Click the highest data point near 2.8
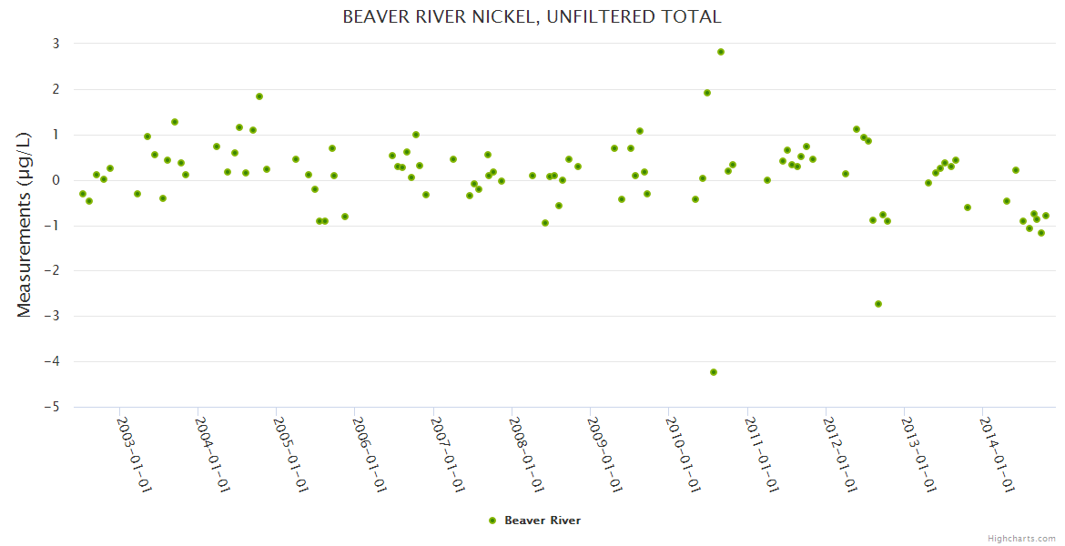Viewport: 1065px width, 546px height. click(x=721, y=52)
